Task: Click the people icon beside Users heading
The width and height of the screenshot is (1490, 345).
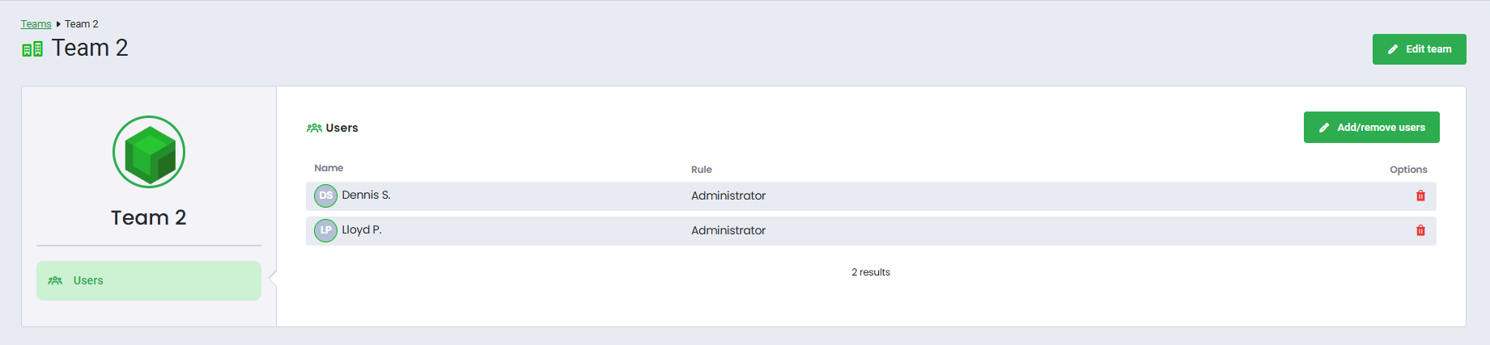Action: coord(314,128)
